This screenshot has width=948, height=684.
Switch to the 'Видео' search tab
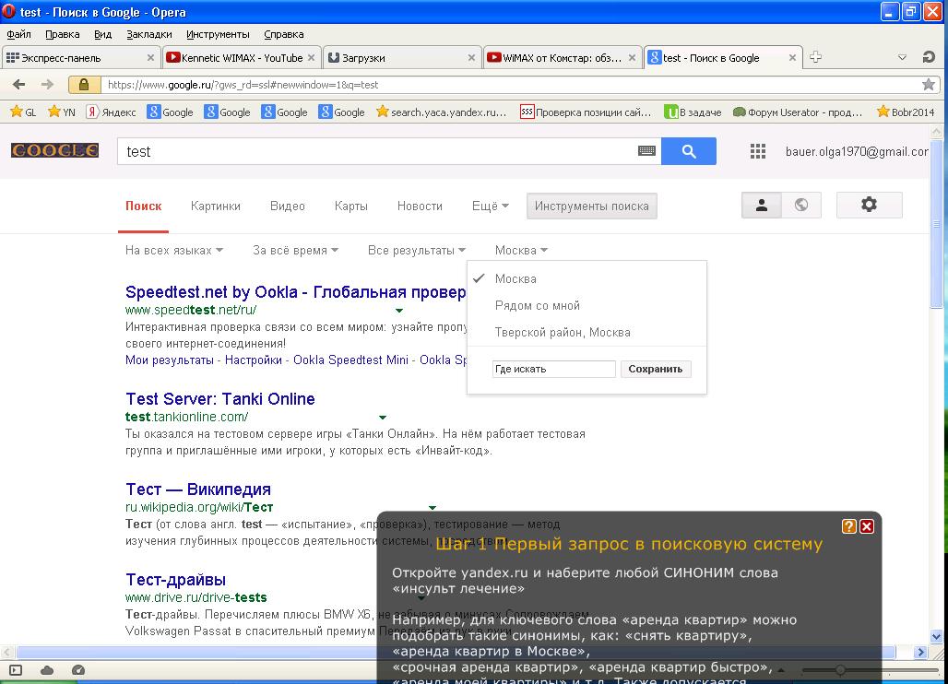pos(287,206)
